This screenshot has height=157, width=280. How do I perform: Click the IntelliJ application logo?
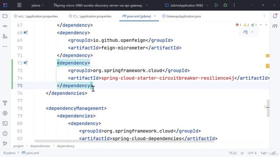pyautogui.click(x=5, y=5)
